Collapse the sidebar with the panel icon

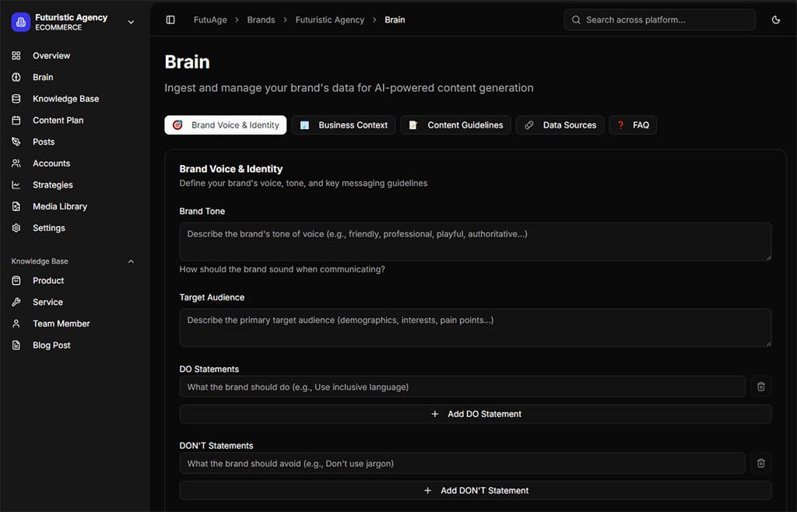[170, 19]
